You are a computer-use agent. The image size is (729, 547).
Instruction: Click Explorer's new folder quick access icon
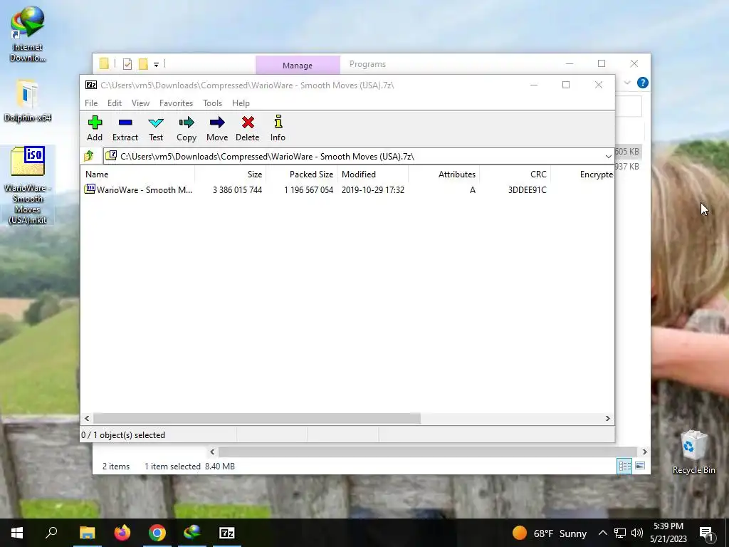142,64
